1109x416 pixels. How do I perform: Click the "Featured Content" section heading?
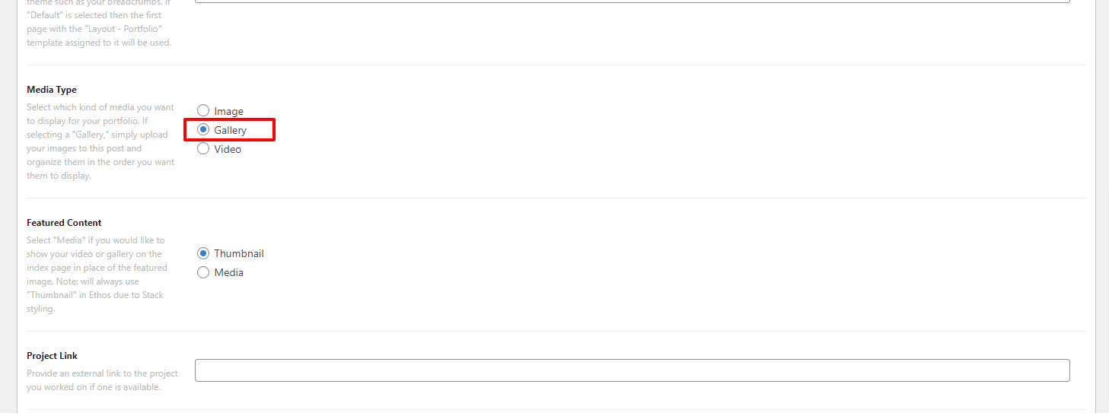64,223
